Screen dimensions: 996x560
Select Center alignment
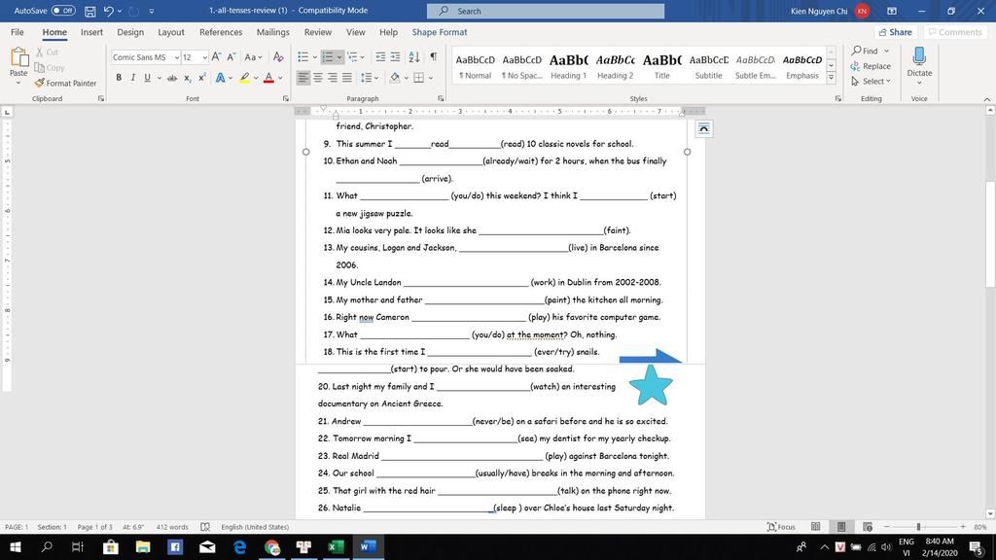318,78
